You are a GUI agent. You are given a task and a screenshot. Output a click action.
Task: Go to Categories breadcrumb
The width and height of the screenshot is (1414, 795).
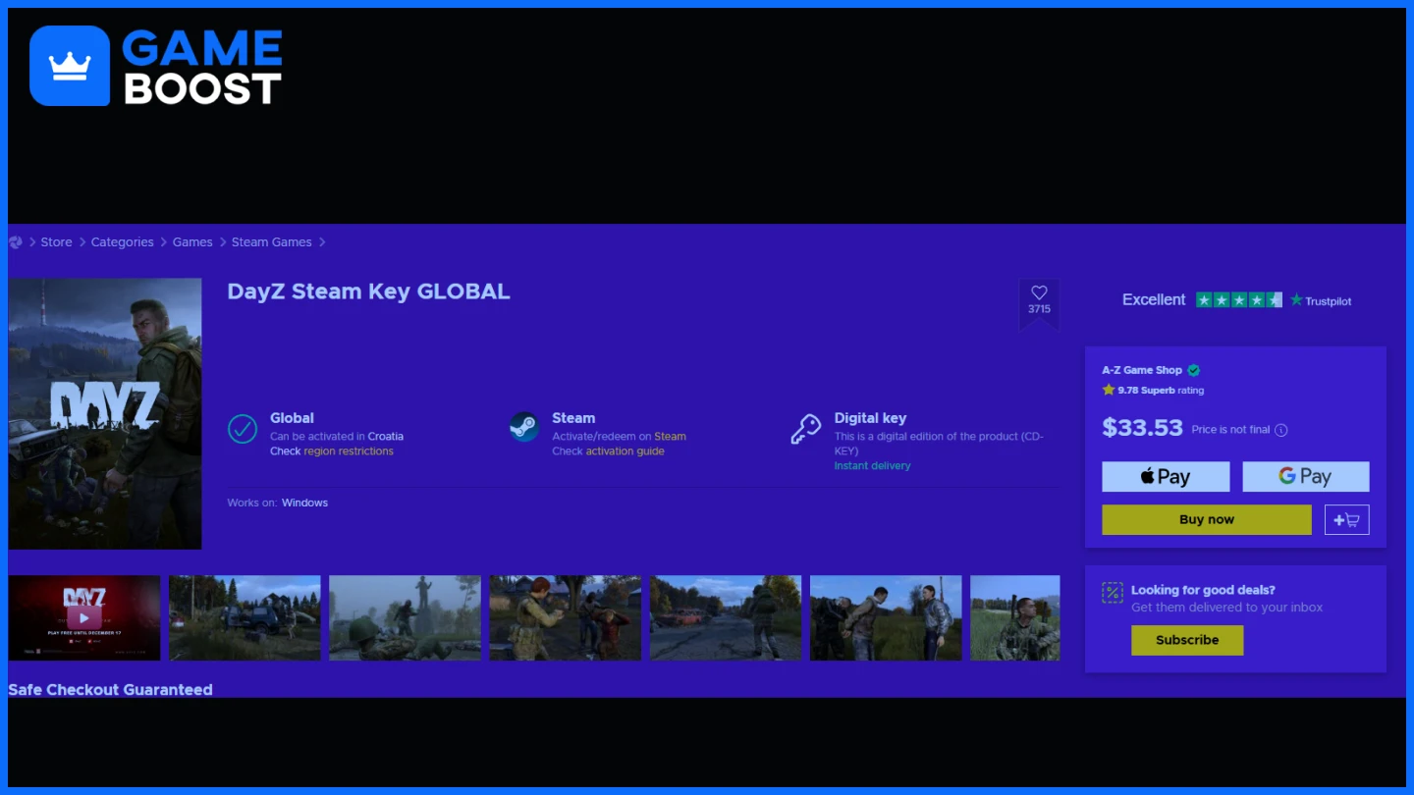tap(123, 242)
